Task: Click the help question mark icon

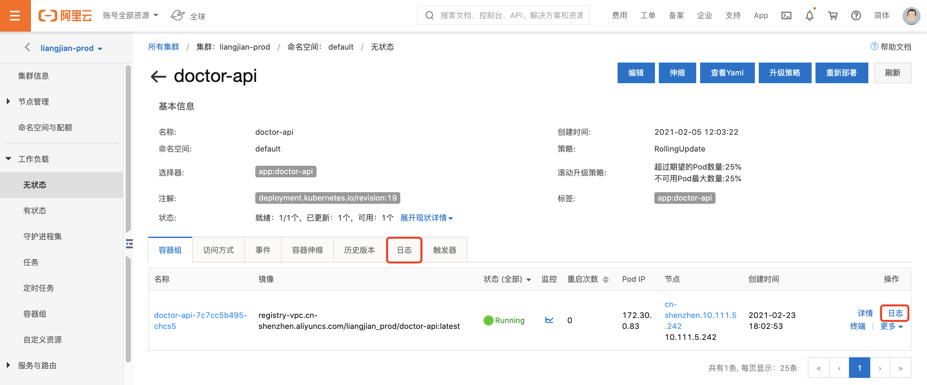Action: (x=855, y=15)
